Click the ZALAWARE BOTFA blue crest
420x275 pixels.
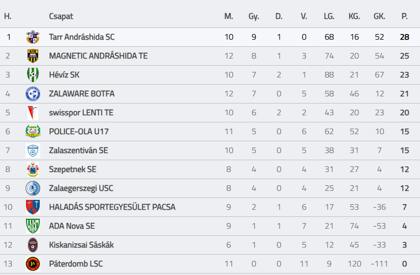[x=33, y=94]
